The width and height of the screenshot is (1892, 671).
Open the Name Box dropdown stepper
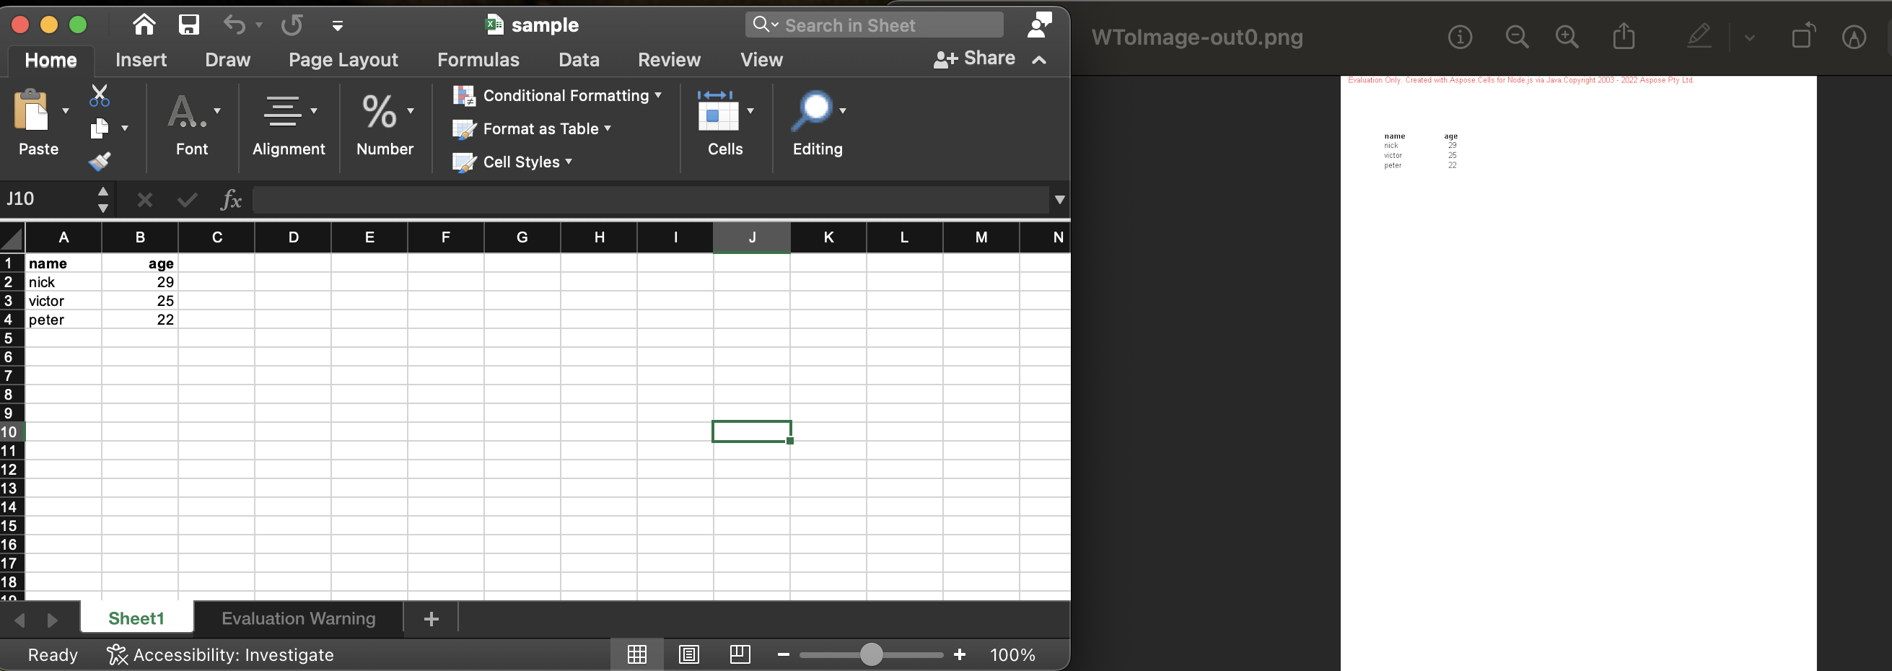[102, 199]
